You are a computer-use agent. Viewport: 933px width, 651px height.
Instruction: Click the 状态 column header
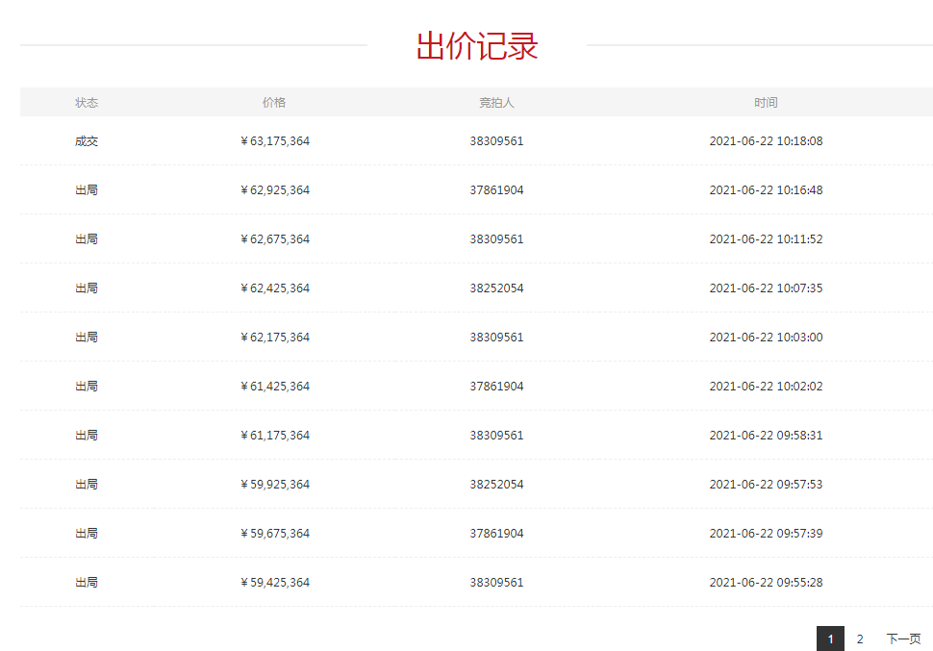pos(87,102)
